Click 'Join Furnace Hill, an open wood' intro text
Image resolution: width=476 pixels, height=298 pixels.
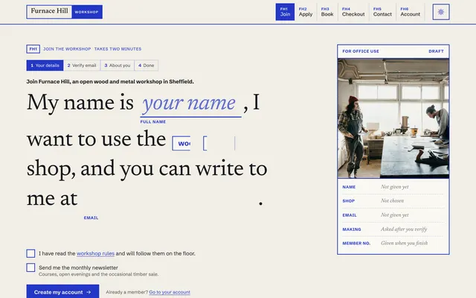point(110,81)
